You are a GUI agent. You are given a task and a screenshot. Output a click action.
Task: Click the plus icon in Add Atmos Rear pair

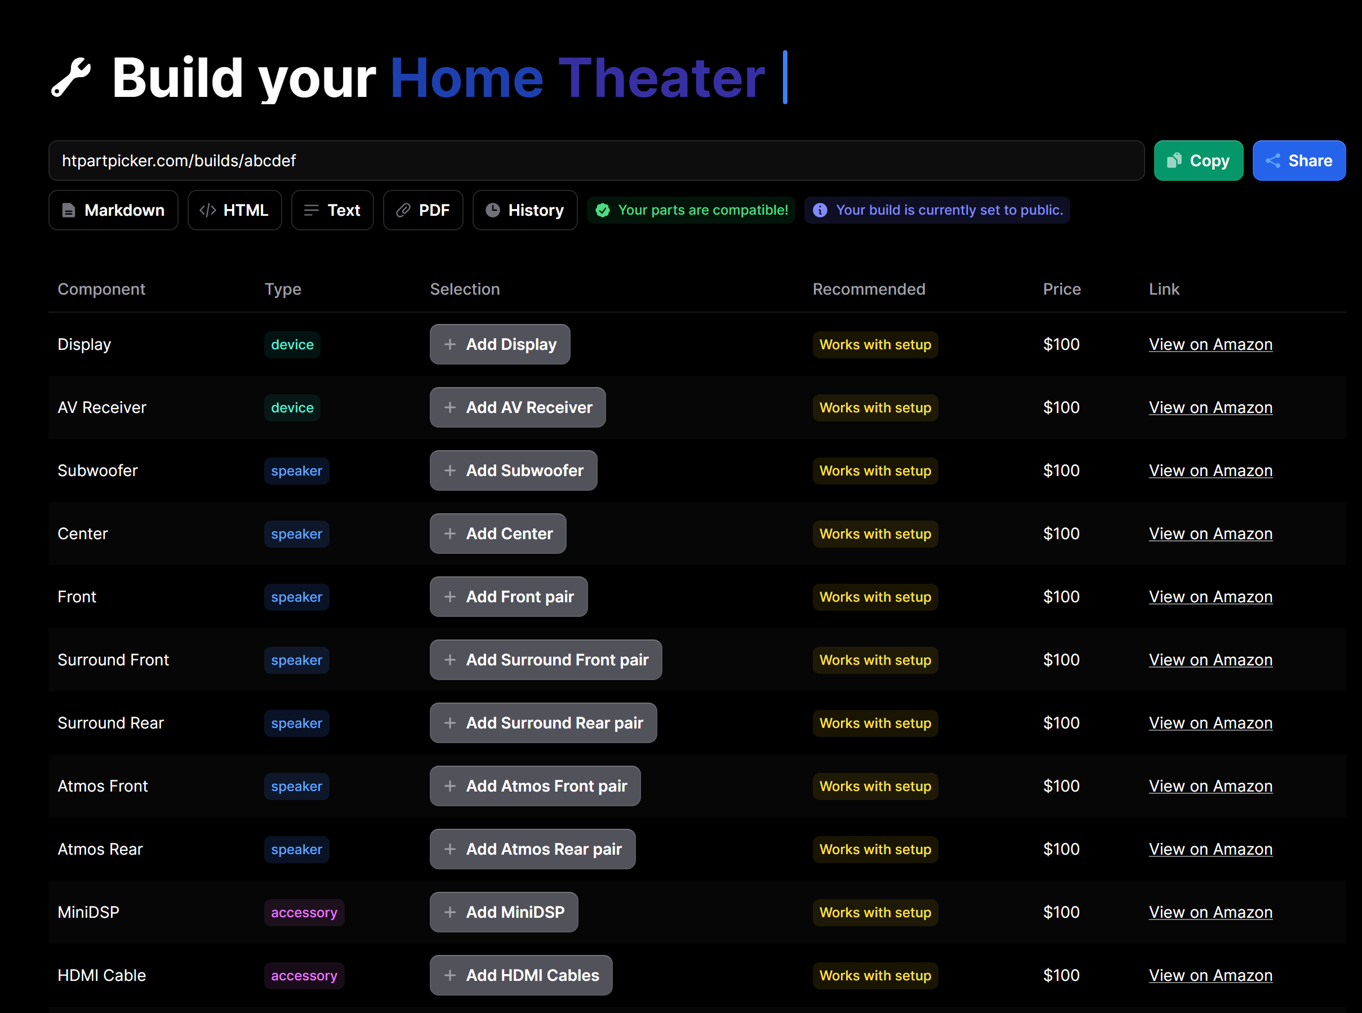[450, 850]
